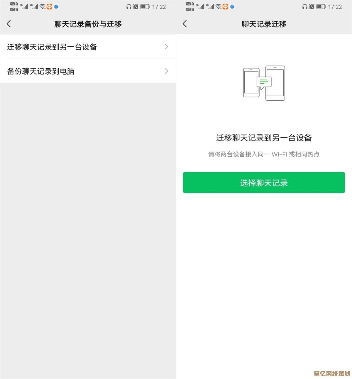Tap alarm clock icon in left status bar
Screen dimensions: 352x379
pos(136,6)
